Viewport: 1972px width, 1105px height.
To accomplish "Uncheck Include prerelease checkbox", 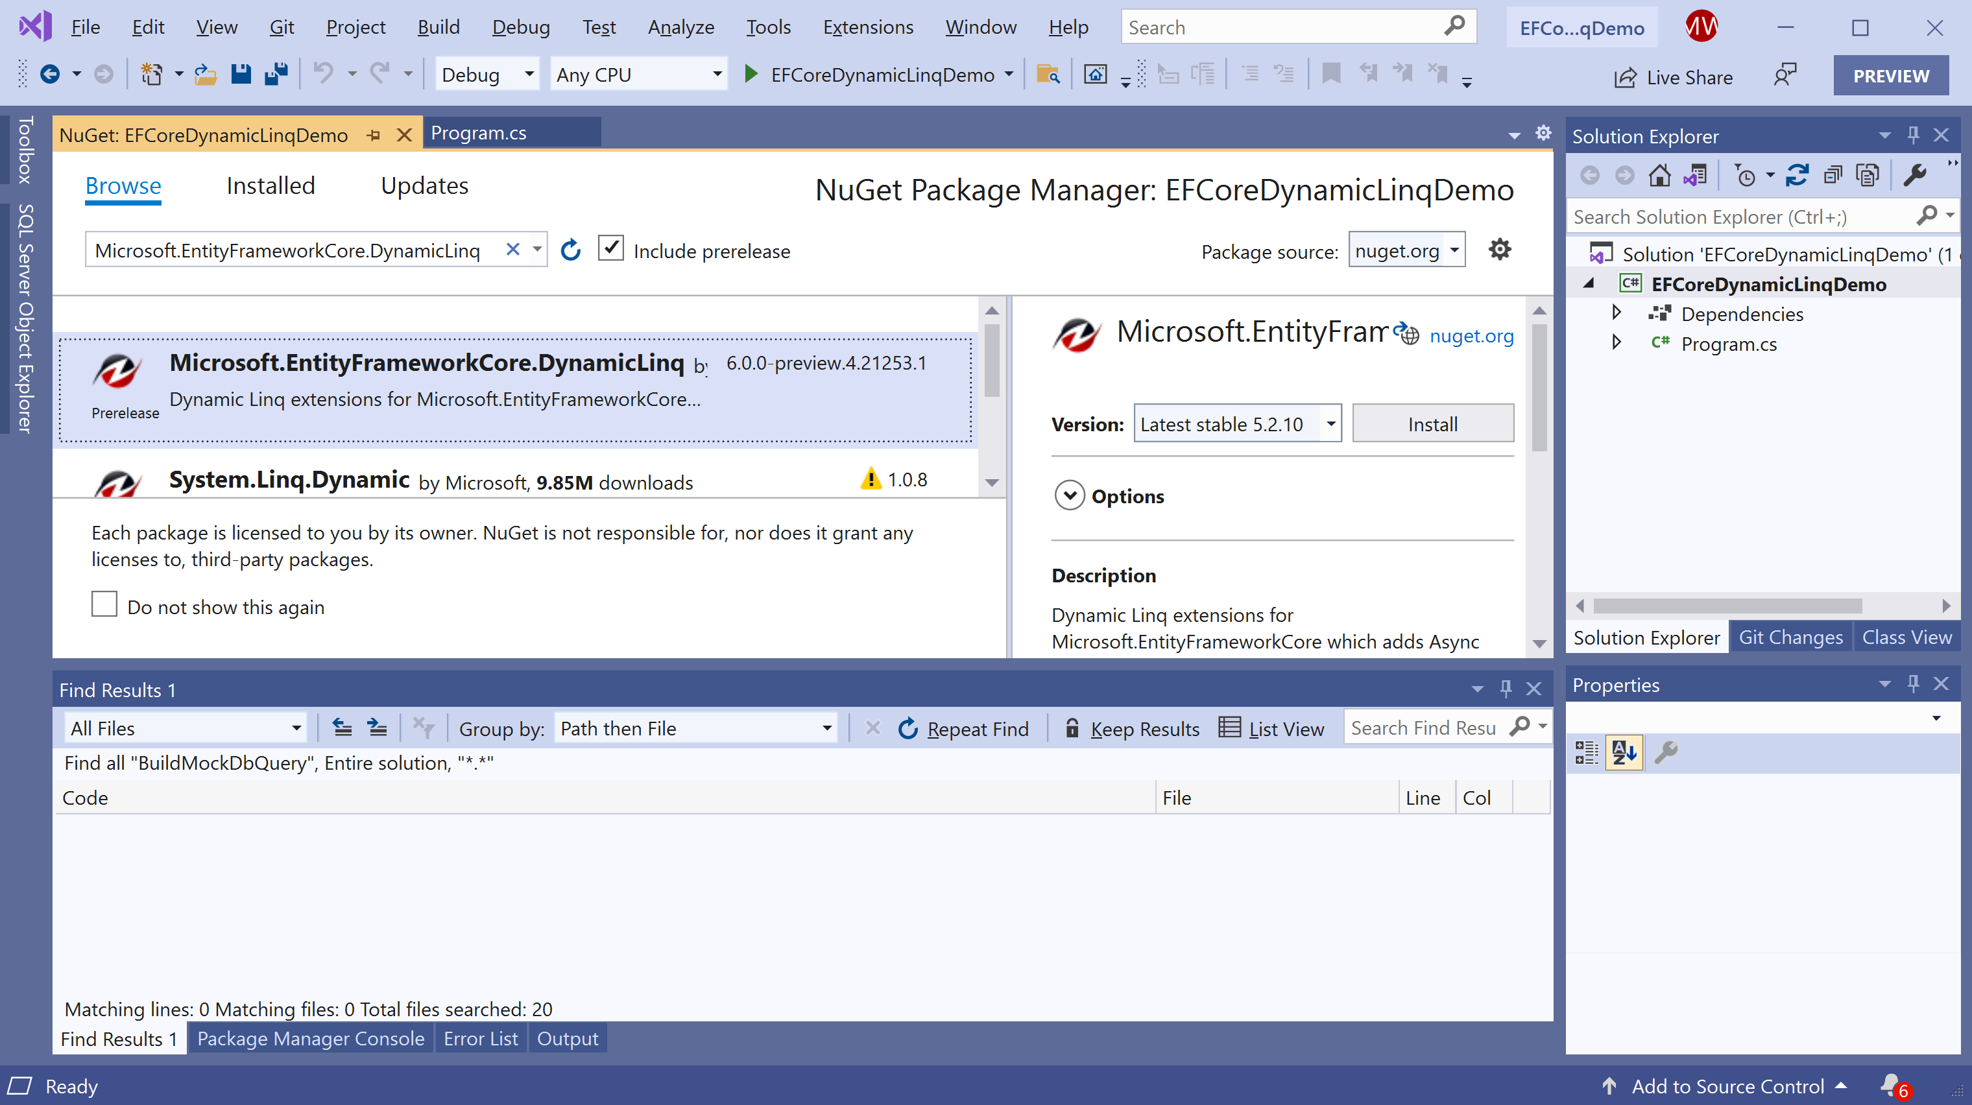I will (x=610, y=249).
